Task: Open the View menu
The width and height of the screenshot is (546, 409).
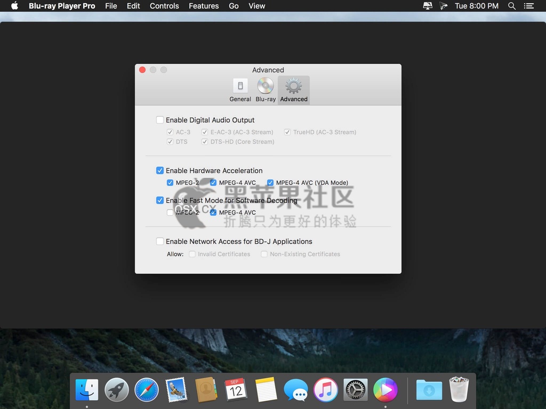Action: click(256, 6)
